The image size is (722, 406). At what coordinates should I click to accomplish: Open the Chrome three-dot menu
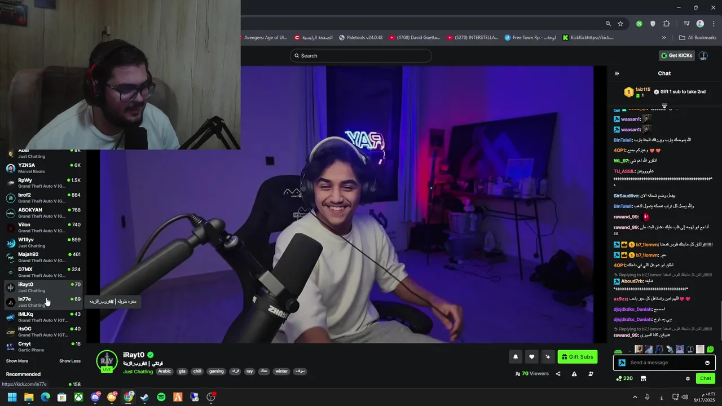[x=714, y=24]
